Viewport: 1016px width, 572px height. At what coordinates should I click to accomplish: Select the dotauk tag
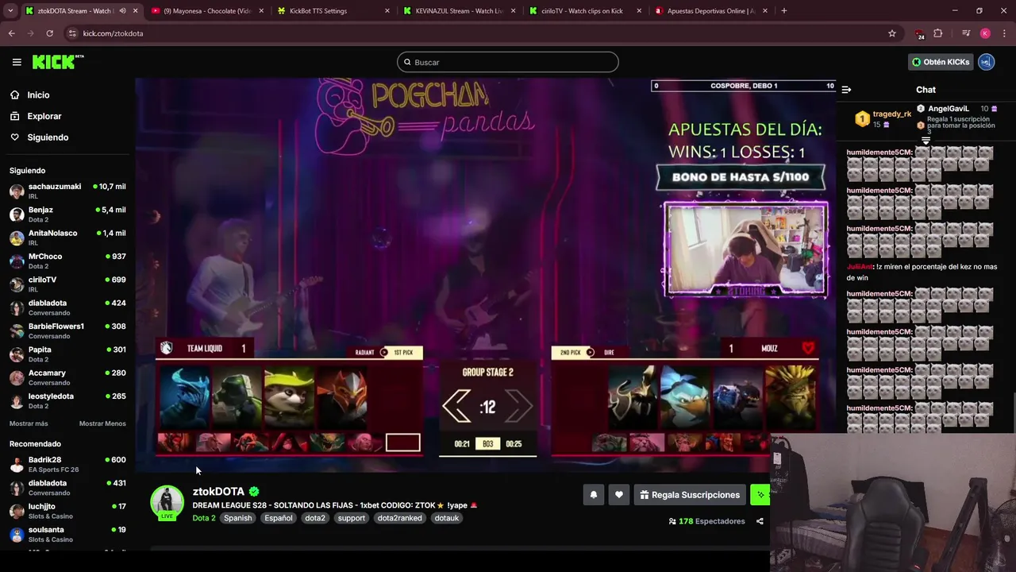[447, 518]
